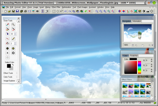The width and height of the screenshot is (158, 106).
Task: Click the add text T icon
Action: (x=128, y=11)
